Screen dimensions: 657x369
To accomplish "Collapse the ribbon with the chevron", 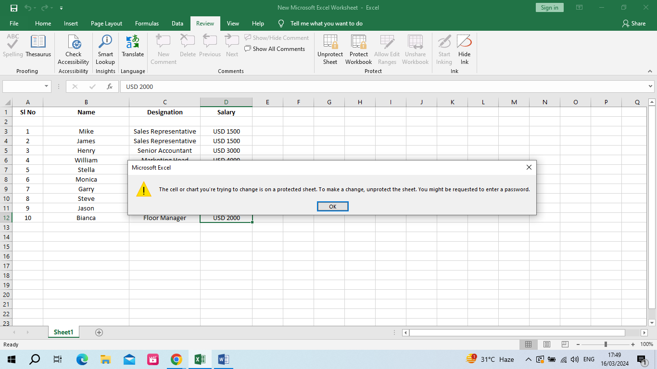I will [649, 71].
